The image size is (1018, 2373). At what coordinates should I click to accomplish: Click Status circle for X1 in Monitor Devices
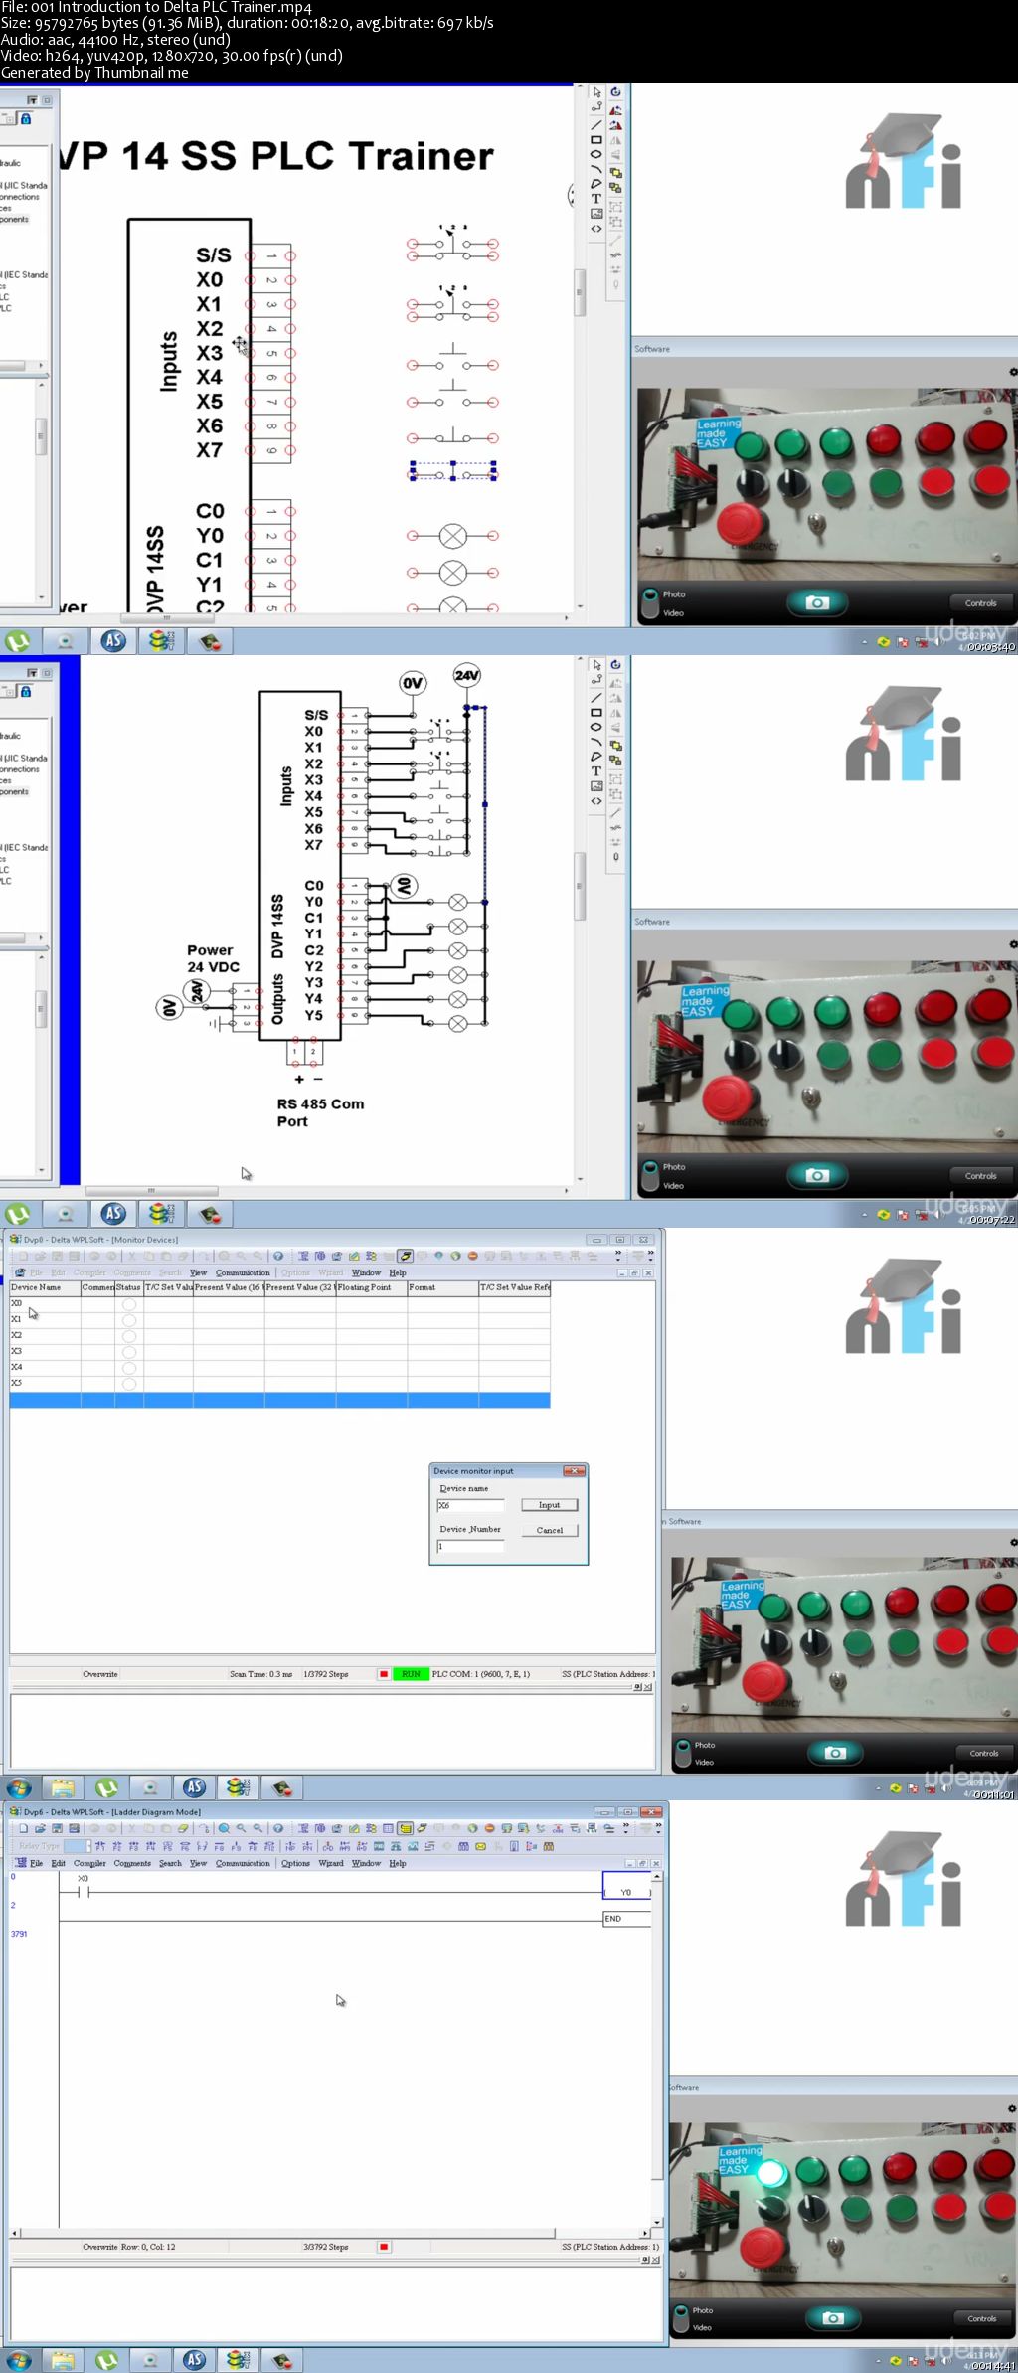click(128, 1319)
